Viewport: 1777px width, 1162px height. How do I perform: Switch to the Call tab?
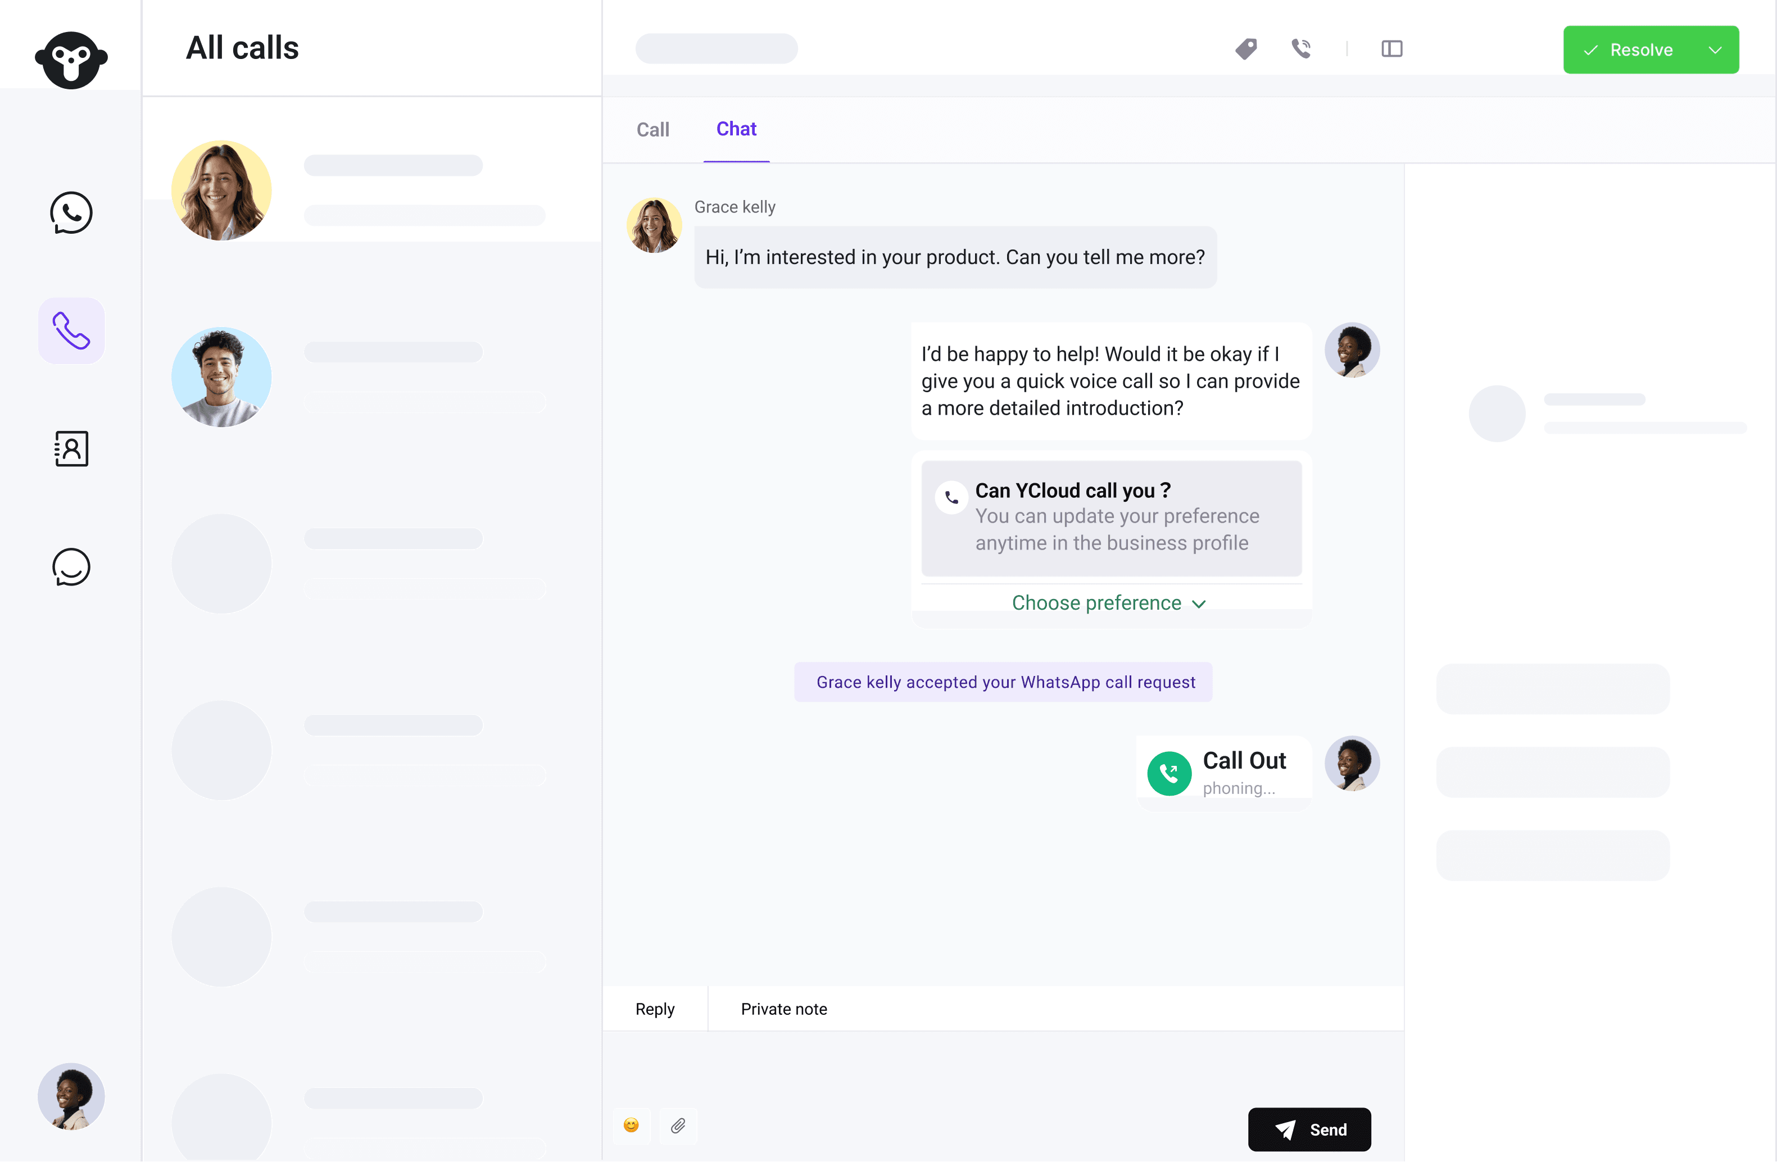pyautogui.click(x=652, y=129)
